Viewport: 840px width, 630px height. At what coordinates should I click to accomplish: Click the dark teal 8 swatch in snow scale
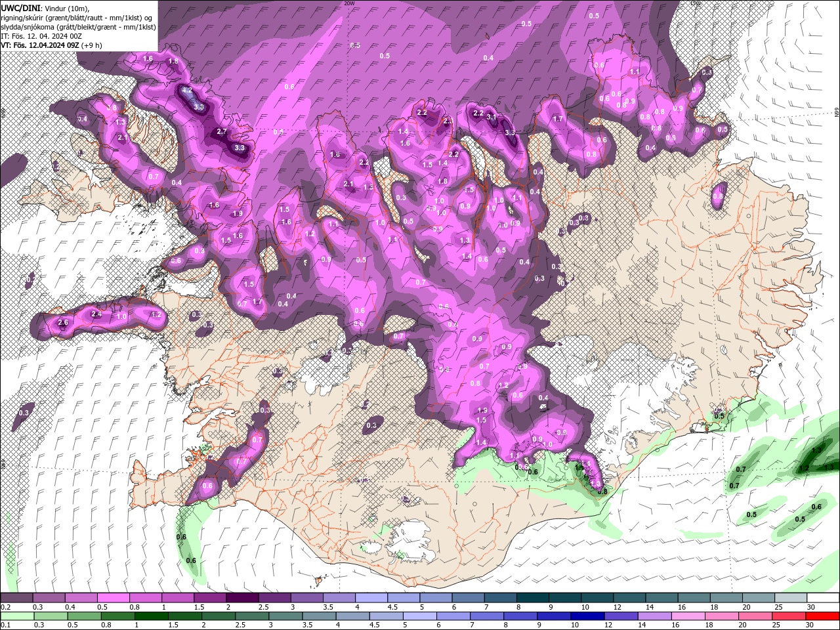point(532,598)
